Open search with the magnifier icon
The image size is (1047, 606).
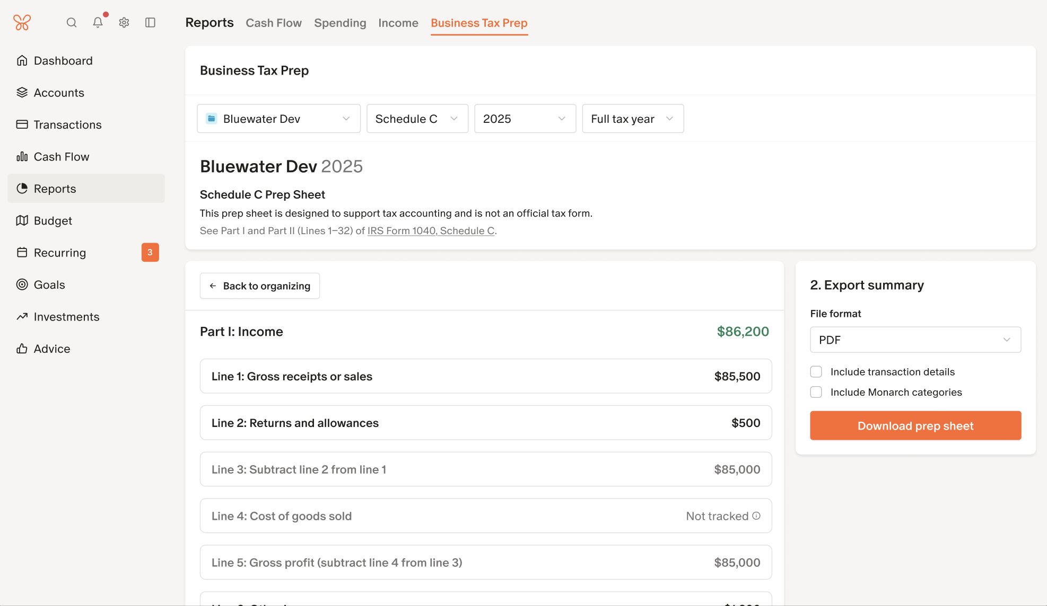coord(72,22)
